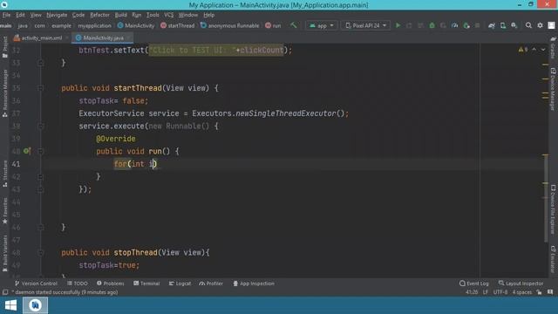This screenshot has width=558, height=314.
Task: Click the Apply Changes and Restart Activity icon
Action: tap(409, 25)
